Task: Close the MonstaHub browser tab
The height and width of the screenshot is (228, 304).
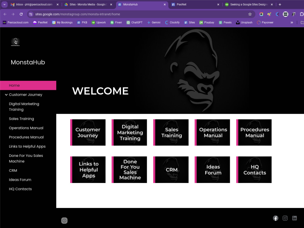Action: pyautogui.click(x=164, y=5)
